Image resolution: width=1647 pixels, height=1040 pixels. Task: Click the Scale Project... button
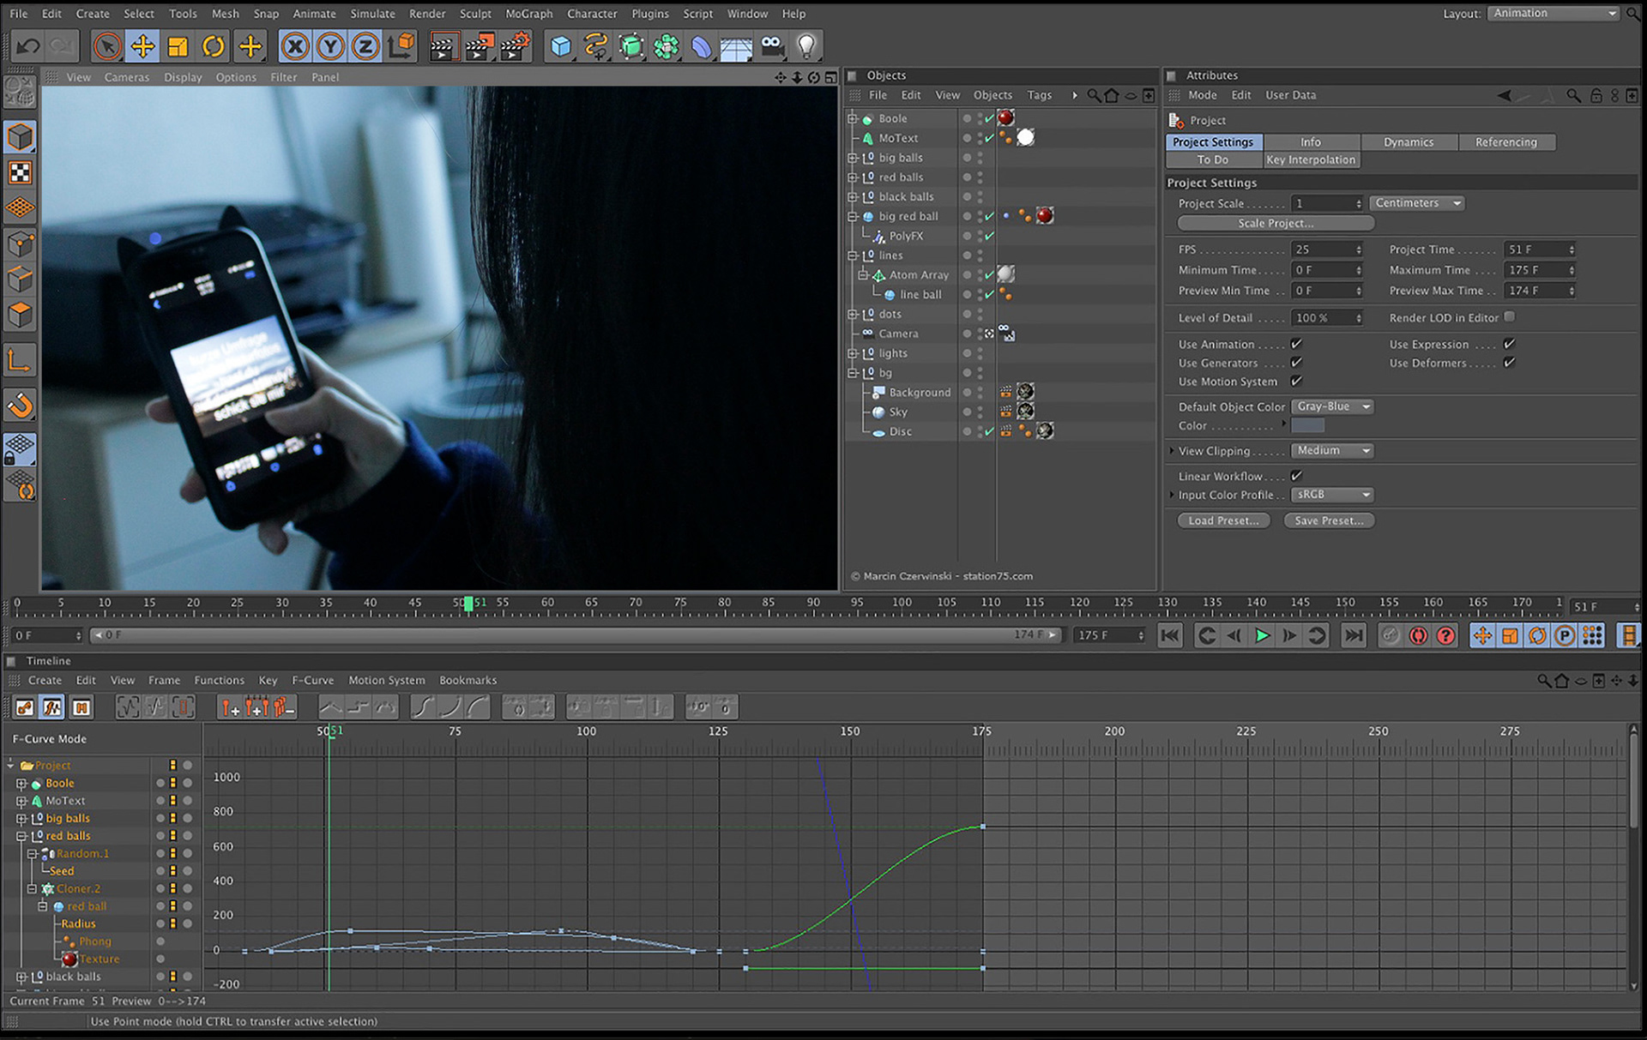[x=1275, y=223]
